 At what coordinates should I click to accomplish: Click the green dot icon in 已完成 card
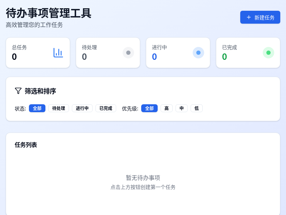point(268,53)
